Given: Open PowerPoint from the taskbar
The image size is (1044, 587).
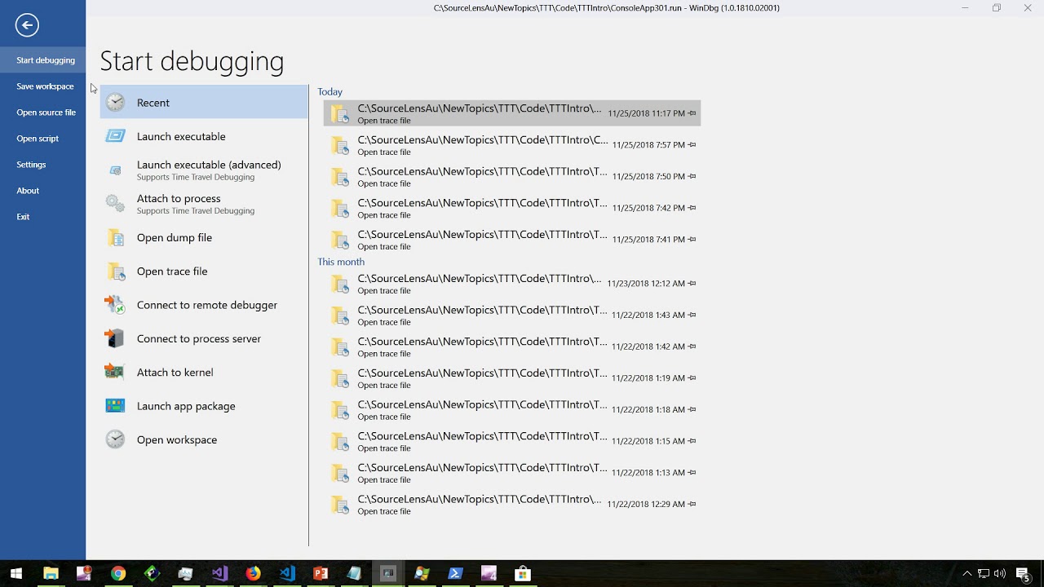Looking at the screenshot, I should point(321,573).
